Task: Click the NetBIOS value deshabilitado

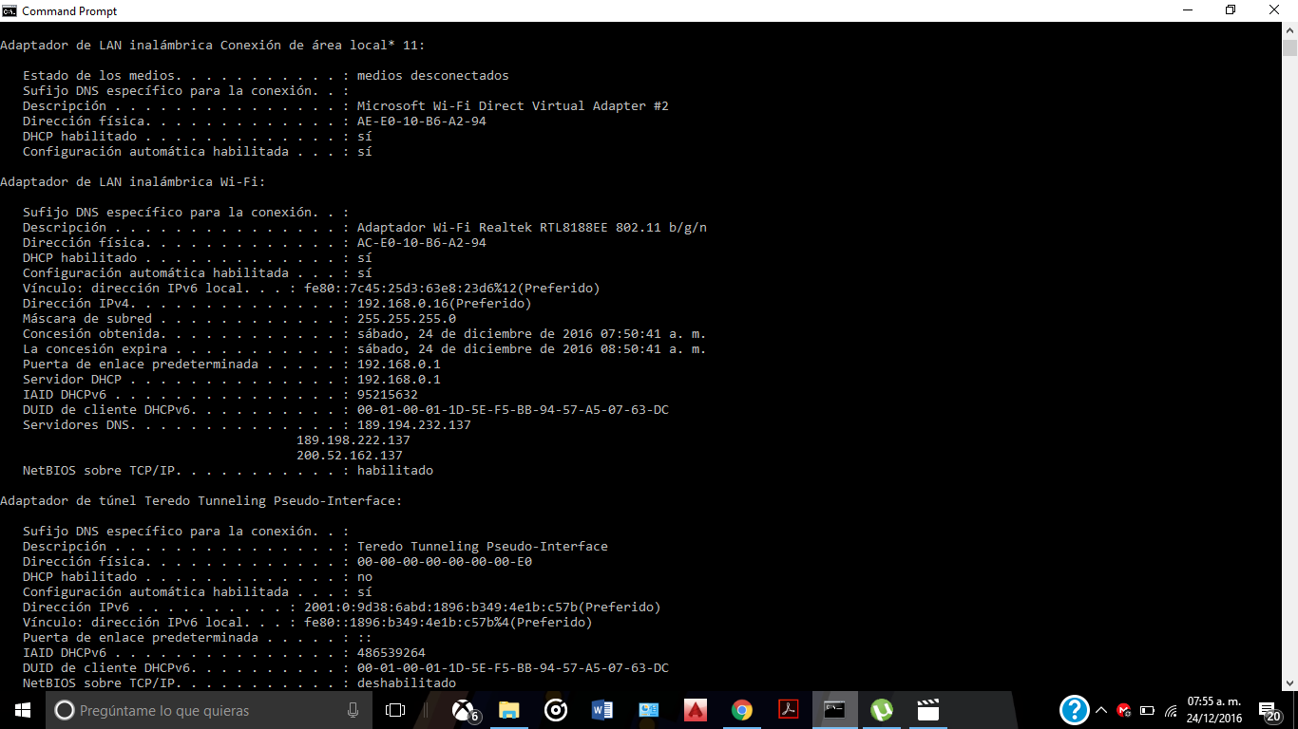Action: point(407,683)
